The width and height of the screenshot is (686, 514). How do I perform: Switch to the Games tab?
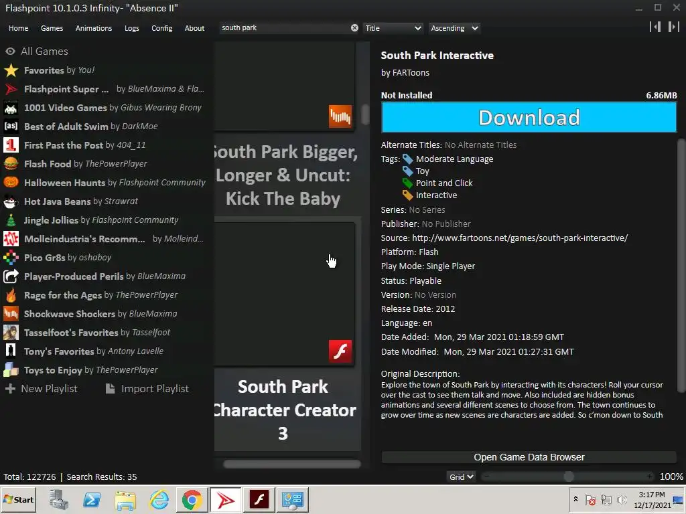[x=52, y=28]
